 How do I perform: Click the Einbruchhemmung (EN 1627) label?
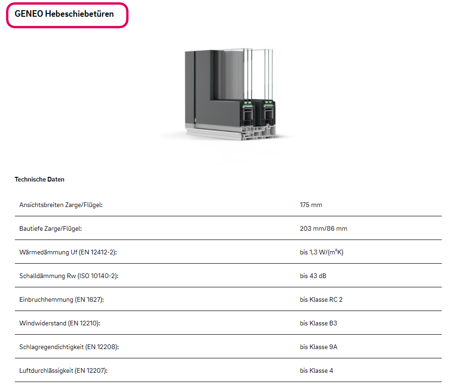point(62,299)
